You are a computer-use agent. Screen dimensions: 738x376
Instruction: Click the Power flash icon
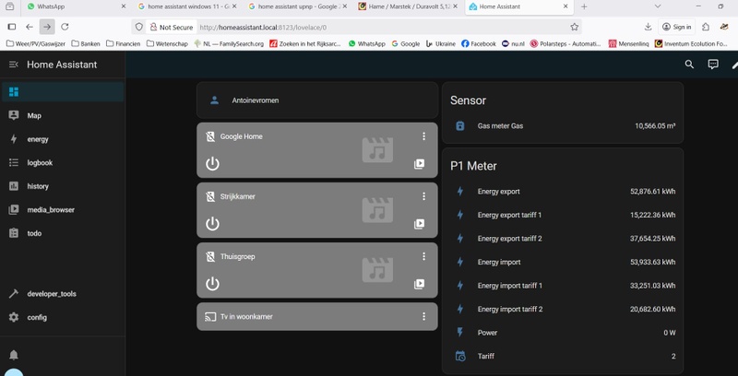point(460,333)
